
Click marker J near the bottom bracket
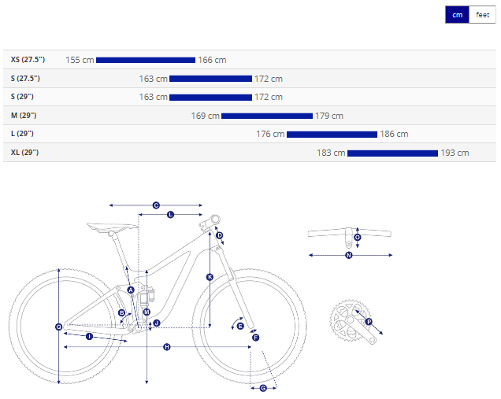pyautogui.click(x=156, y=323)
